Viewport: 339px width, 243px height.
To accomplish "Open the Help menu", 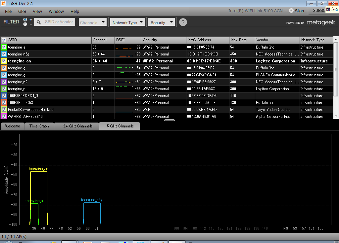I will coord(75,12).
